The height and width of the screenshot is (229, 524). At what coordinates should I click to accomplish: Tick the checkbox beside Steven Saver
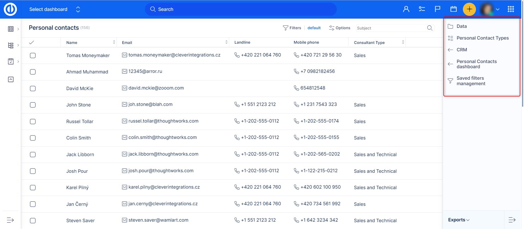(x=33, y=221)
